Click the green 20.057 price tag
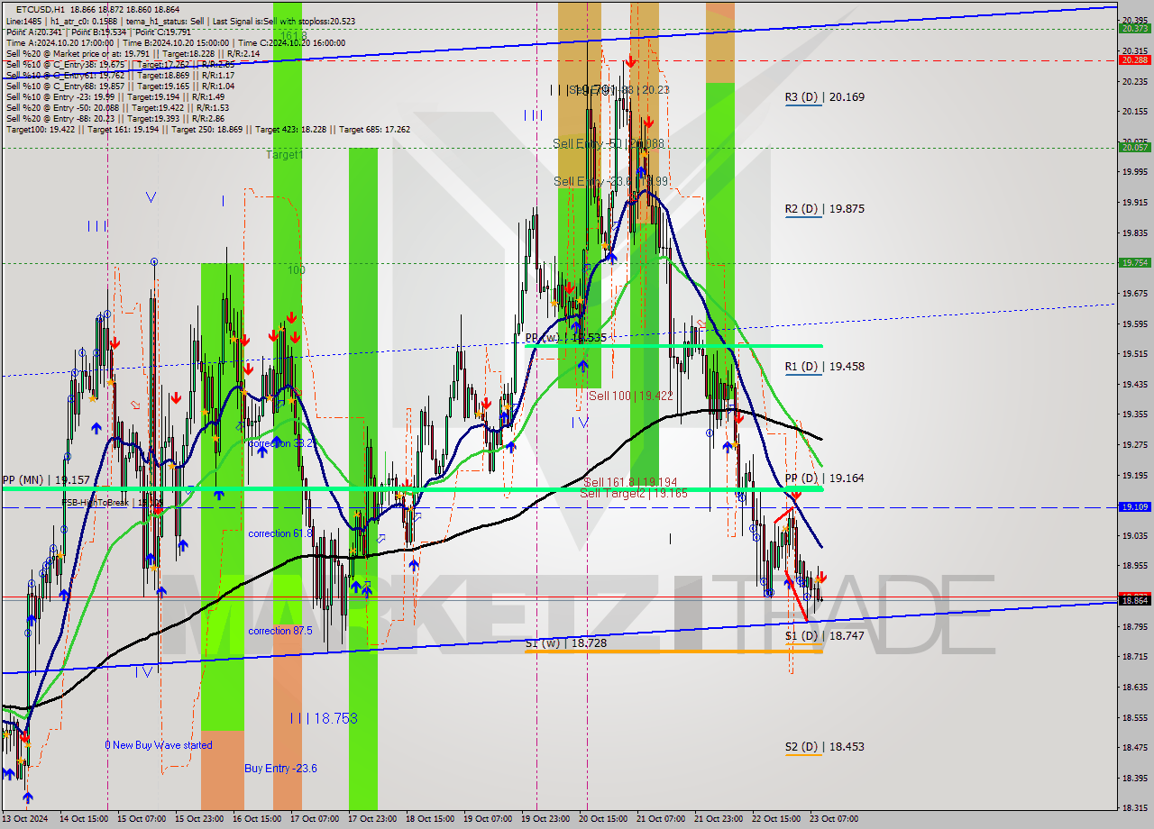Screen dimensions: 1154x829 1134,147
